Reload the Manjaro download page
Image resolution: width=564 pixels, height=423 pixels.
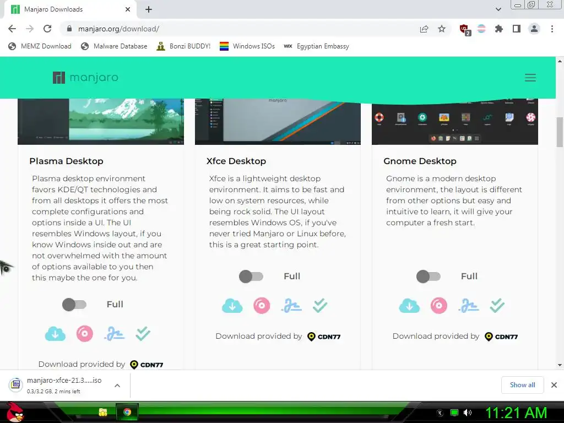pos(47,29)
